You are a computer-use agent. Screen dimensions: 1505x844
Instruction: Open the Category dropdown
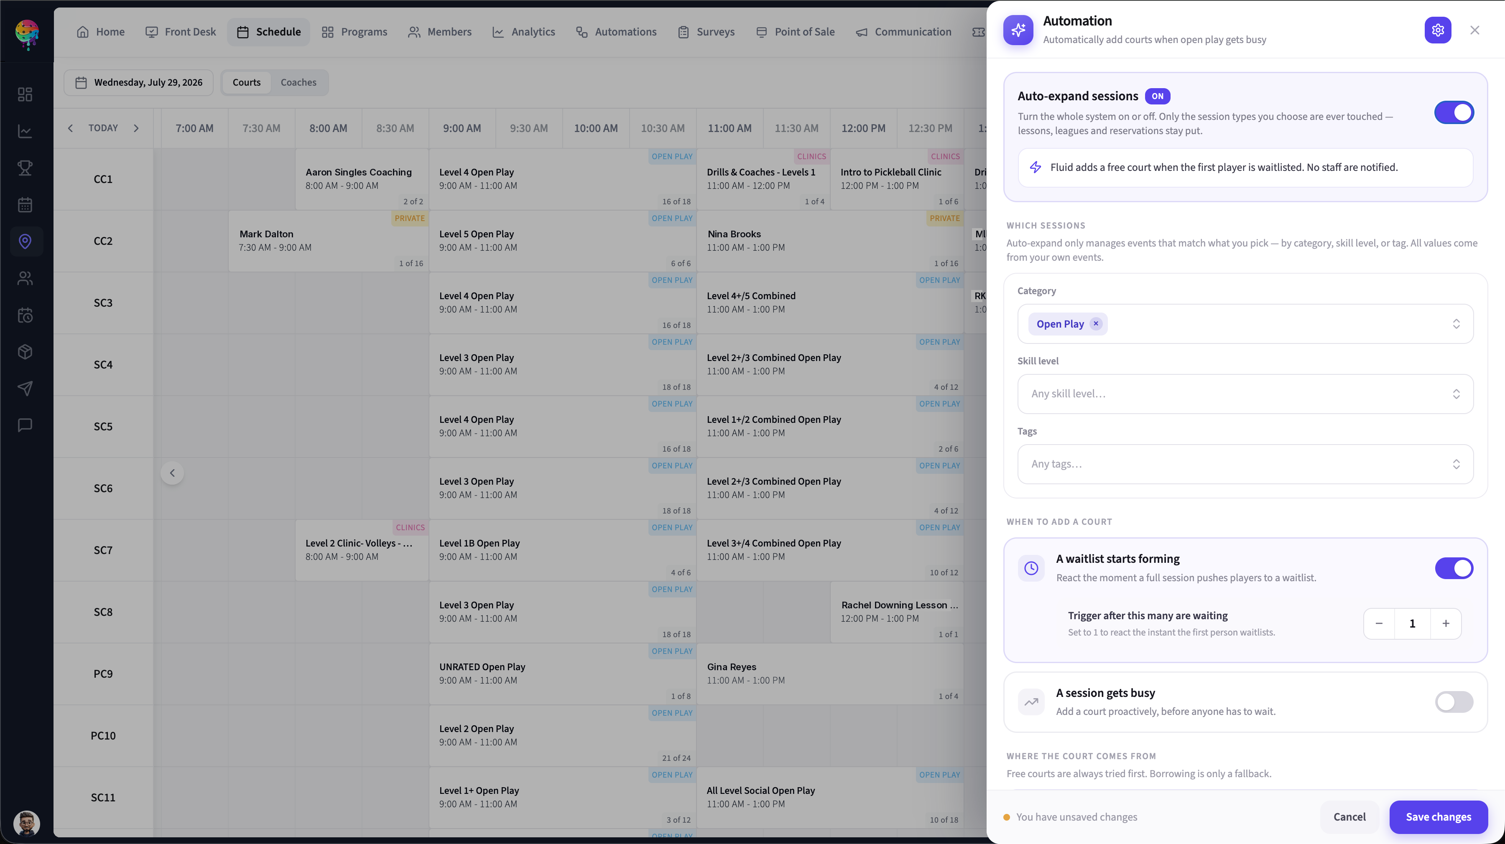(x=1245, y=323)
